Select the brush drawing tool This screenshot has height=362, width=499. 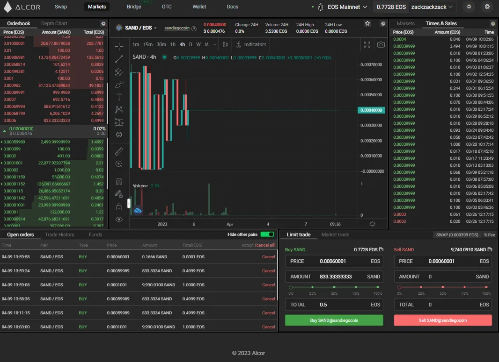(x=119, y=85)
